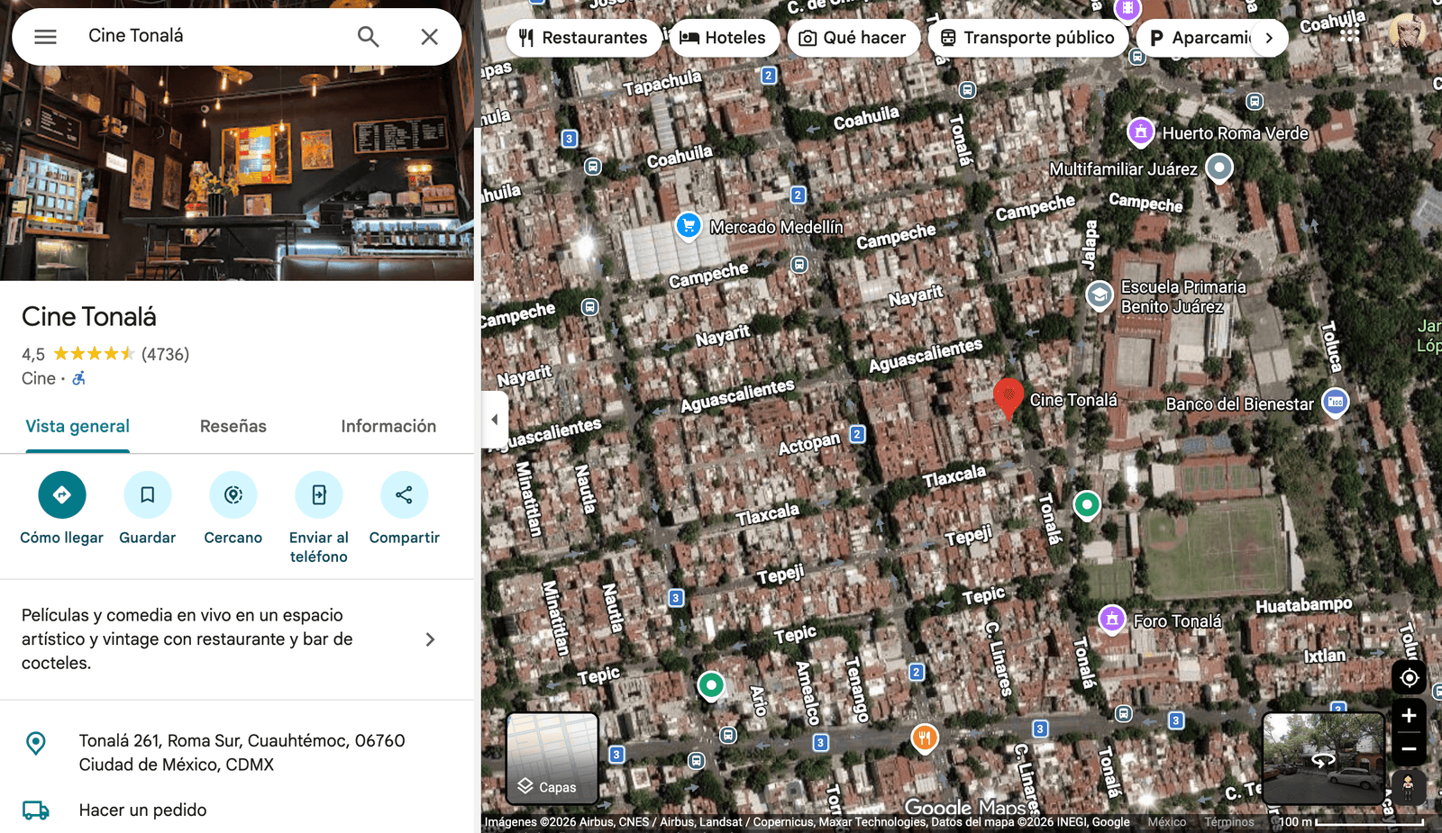Click the Hacer un pedido link
This screenshot has width=1442, height=833.
(142, 810)
